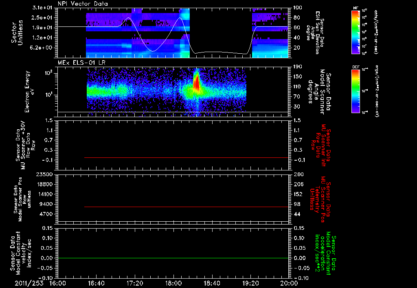The image size is (417, 288).
Task: Click the green zero-velocity line in bottom panel
Action: [x=173, y=258]
